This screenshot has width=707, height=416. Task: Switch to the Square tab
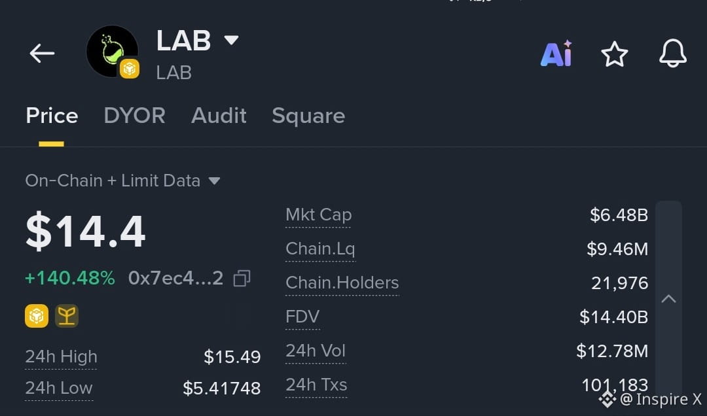click(x=308, y=116)
